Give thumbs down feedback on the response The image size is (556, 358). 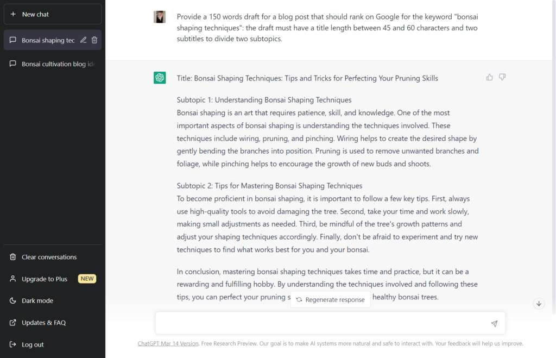pos(502,77)
